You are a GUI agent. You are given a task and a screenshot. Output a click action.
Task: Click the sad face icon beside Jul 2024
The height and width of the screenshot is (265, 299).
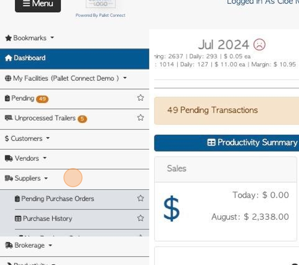pyautogui.click(x=259, y=45)
